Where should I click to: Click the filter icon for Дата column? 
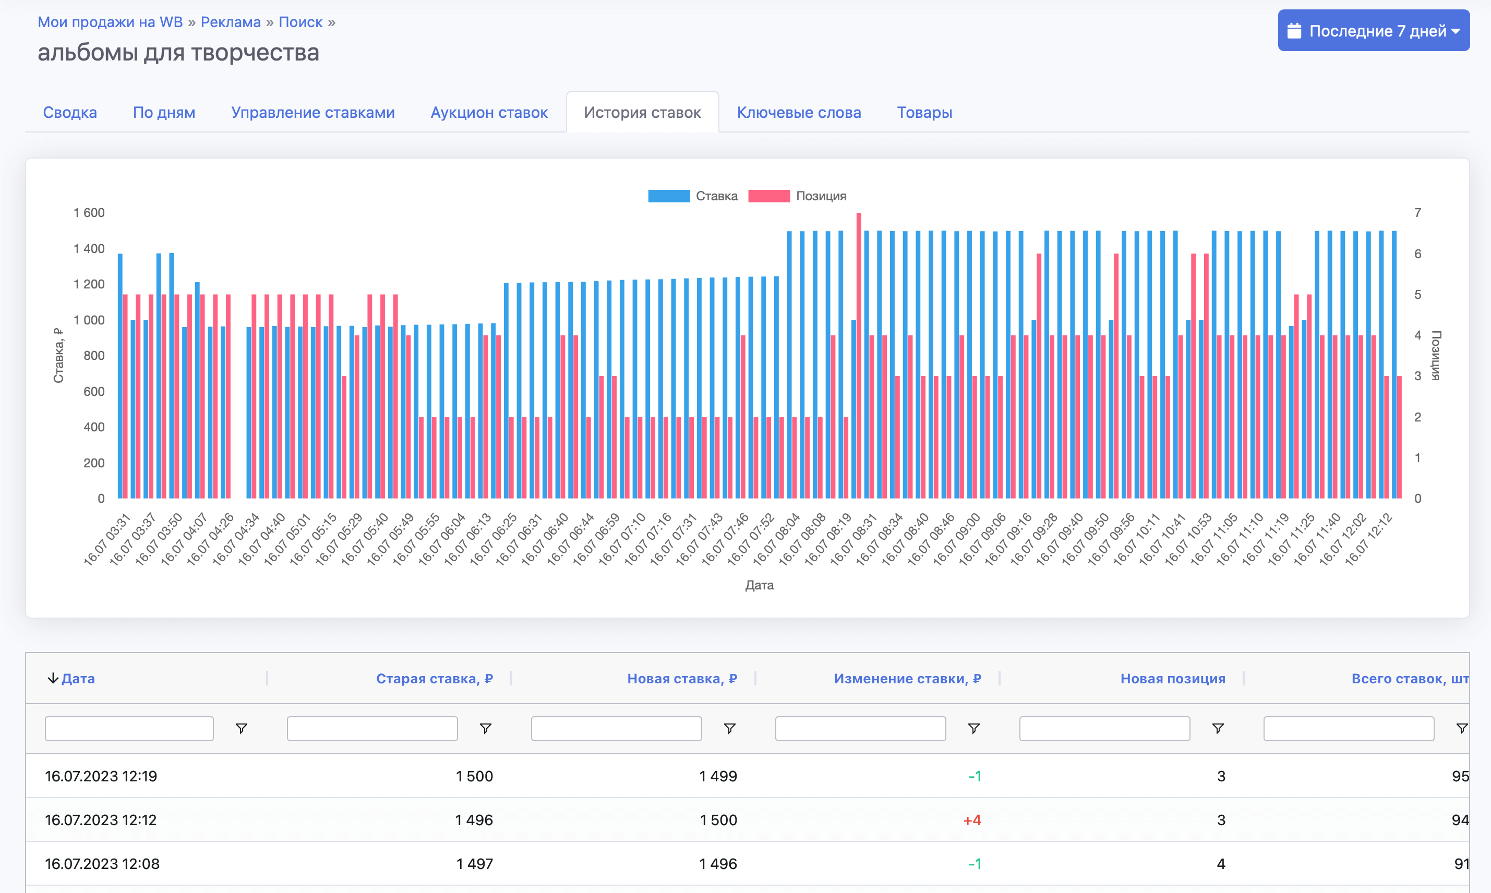point(241,729)
